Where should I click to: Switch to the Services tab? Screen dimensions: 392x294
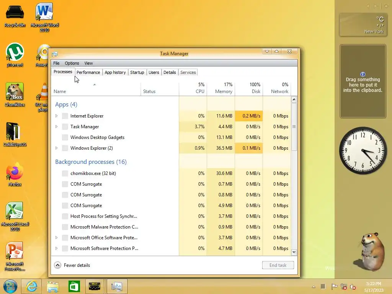pos(188,72)
